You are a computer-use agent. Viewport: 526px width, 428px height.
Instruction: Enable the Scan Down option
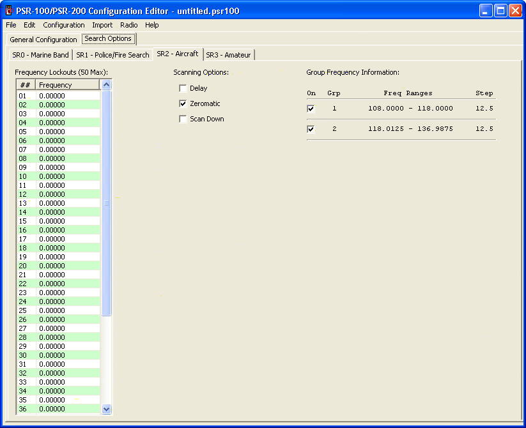tap(183, 119)
